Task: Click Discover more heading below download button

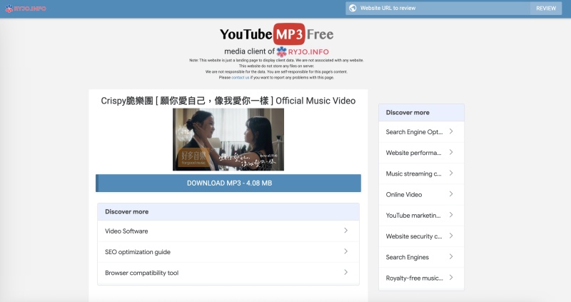Action: tap(127, 211)
